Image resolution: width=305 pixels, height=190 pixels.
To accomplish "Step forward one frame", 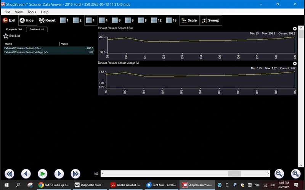I will tap(59, 174).
